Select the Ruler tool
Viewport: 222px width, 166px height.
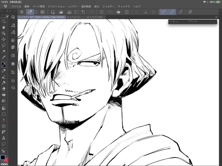point(4,132)
